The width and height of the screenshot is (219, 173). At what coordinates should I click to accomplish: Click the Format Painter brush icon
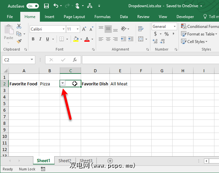click(19, 41)
